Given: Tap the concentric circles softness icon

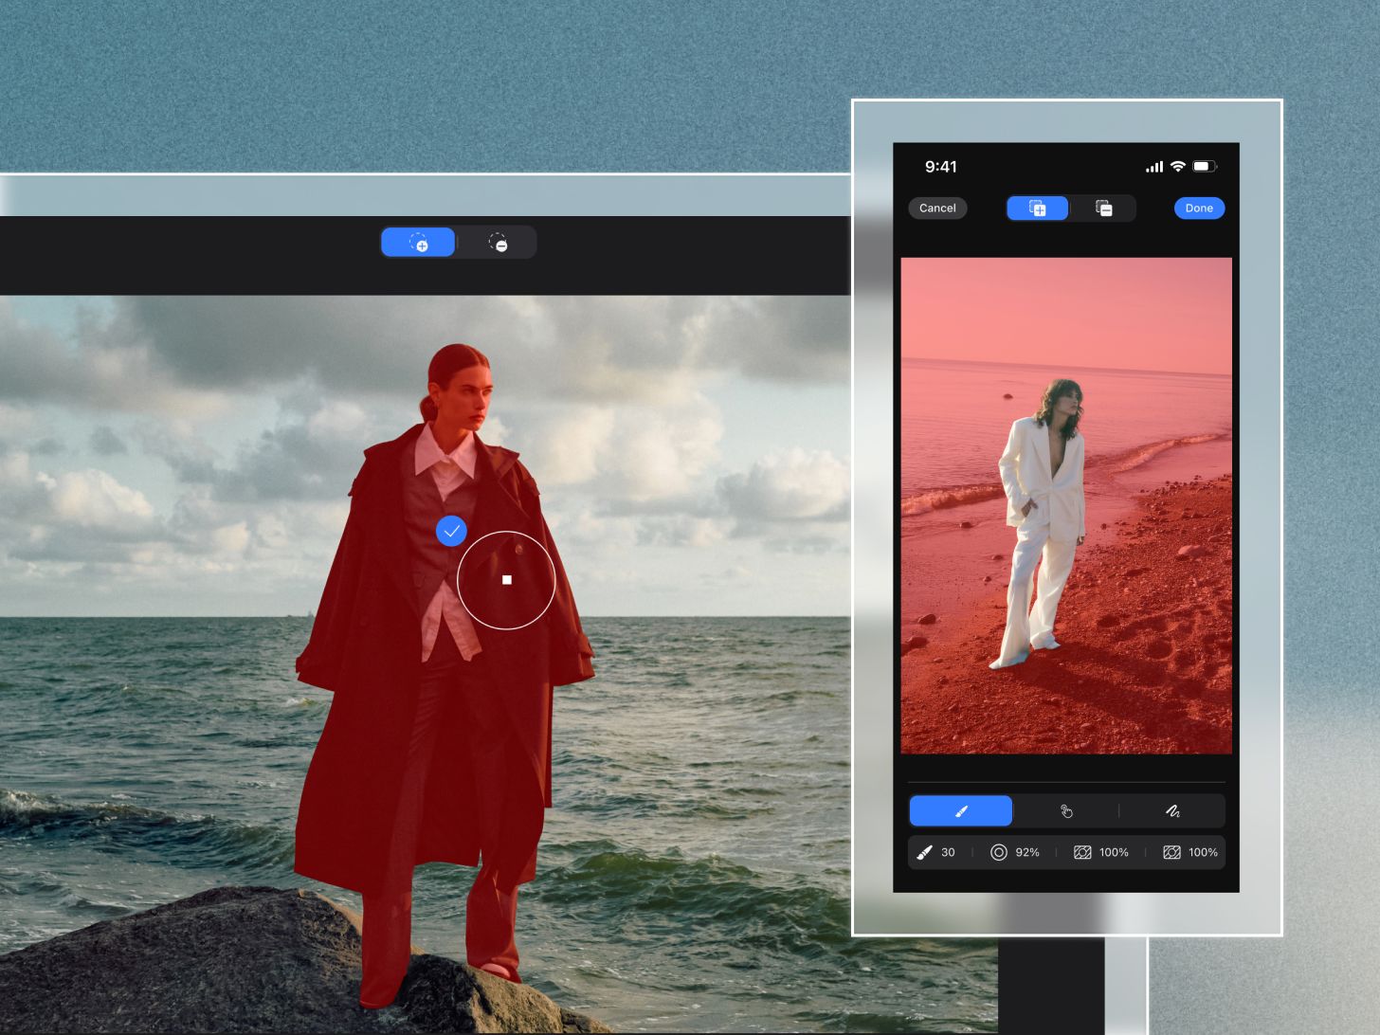Looking at the screenshot, I should tap(998, 852).
